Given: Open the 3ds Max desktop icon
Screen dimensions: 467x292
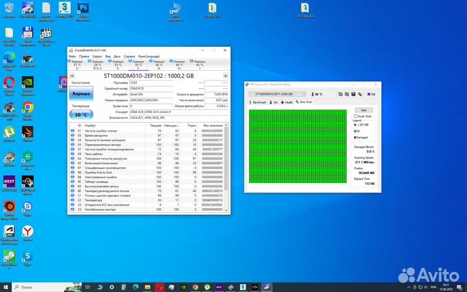Looking at the screenshot, I should (x=65, y=10).
